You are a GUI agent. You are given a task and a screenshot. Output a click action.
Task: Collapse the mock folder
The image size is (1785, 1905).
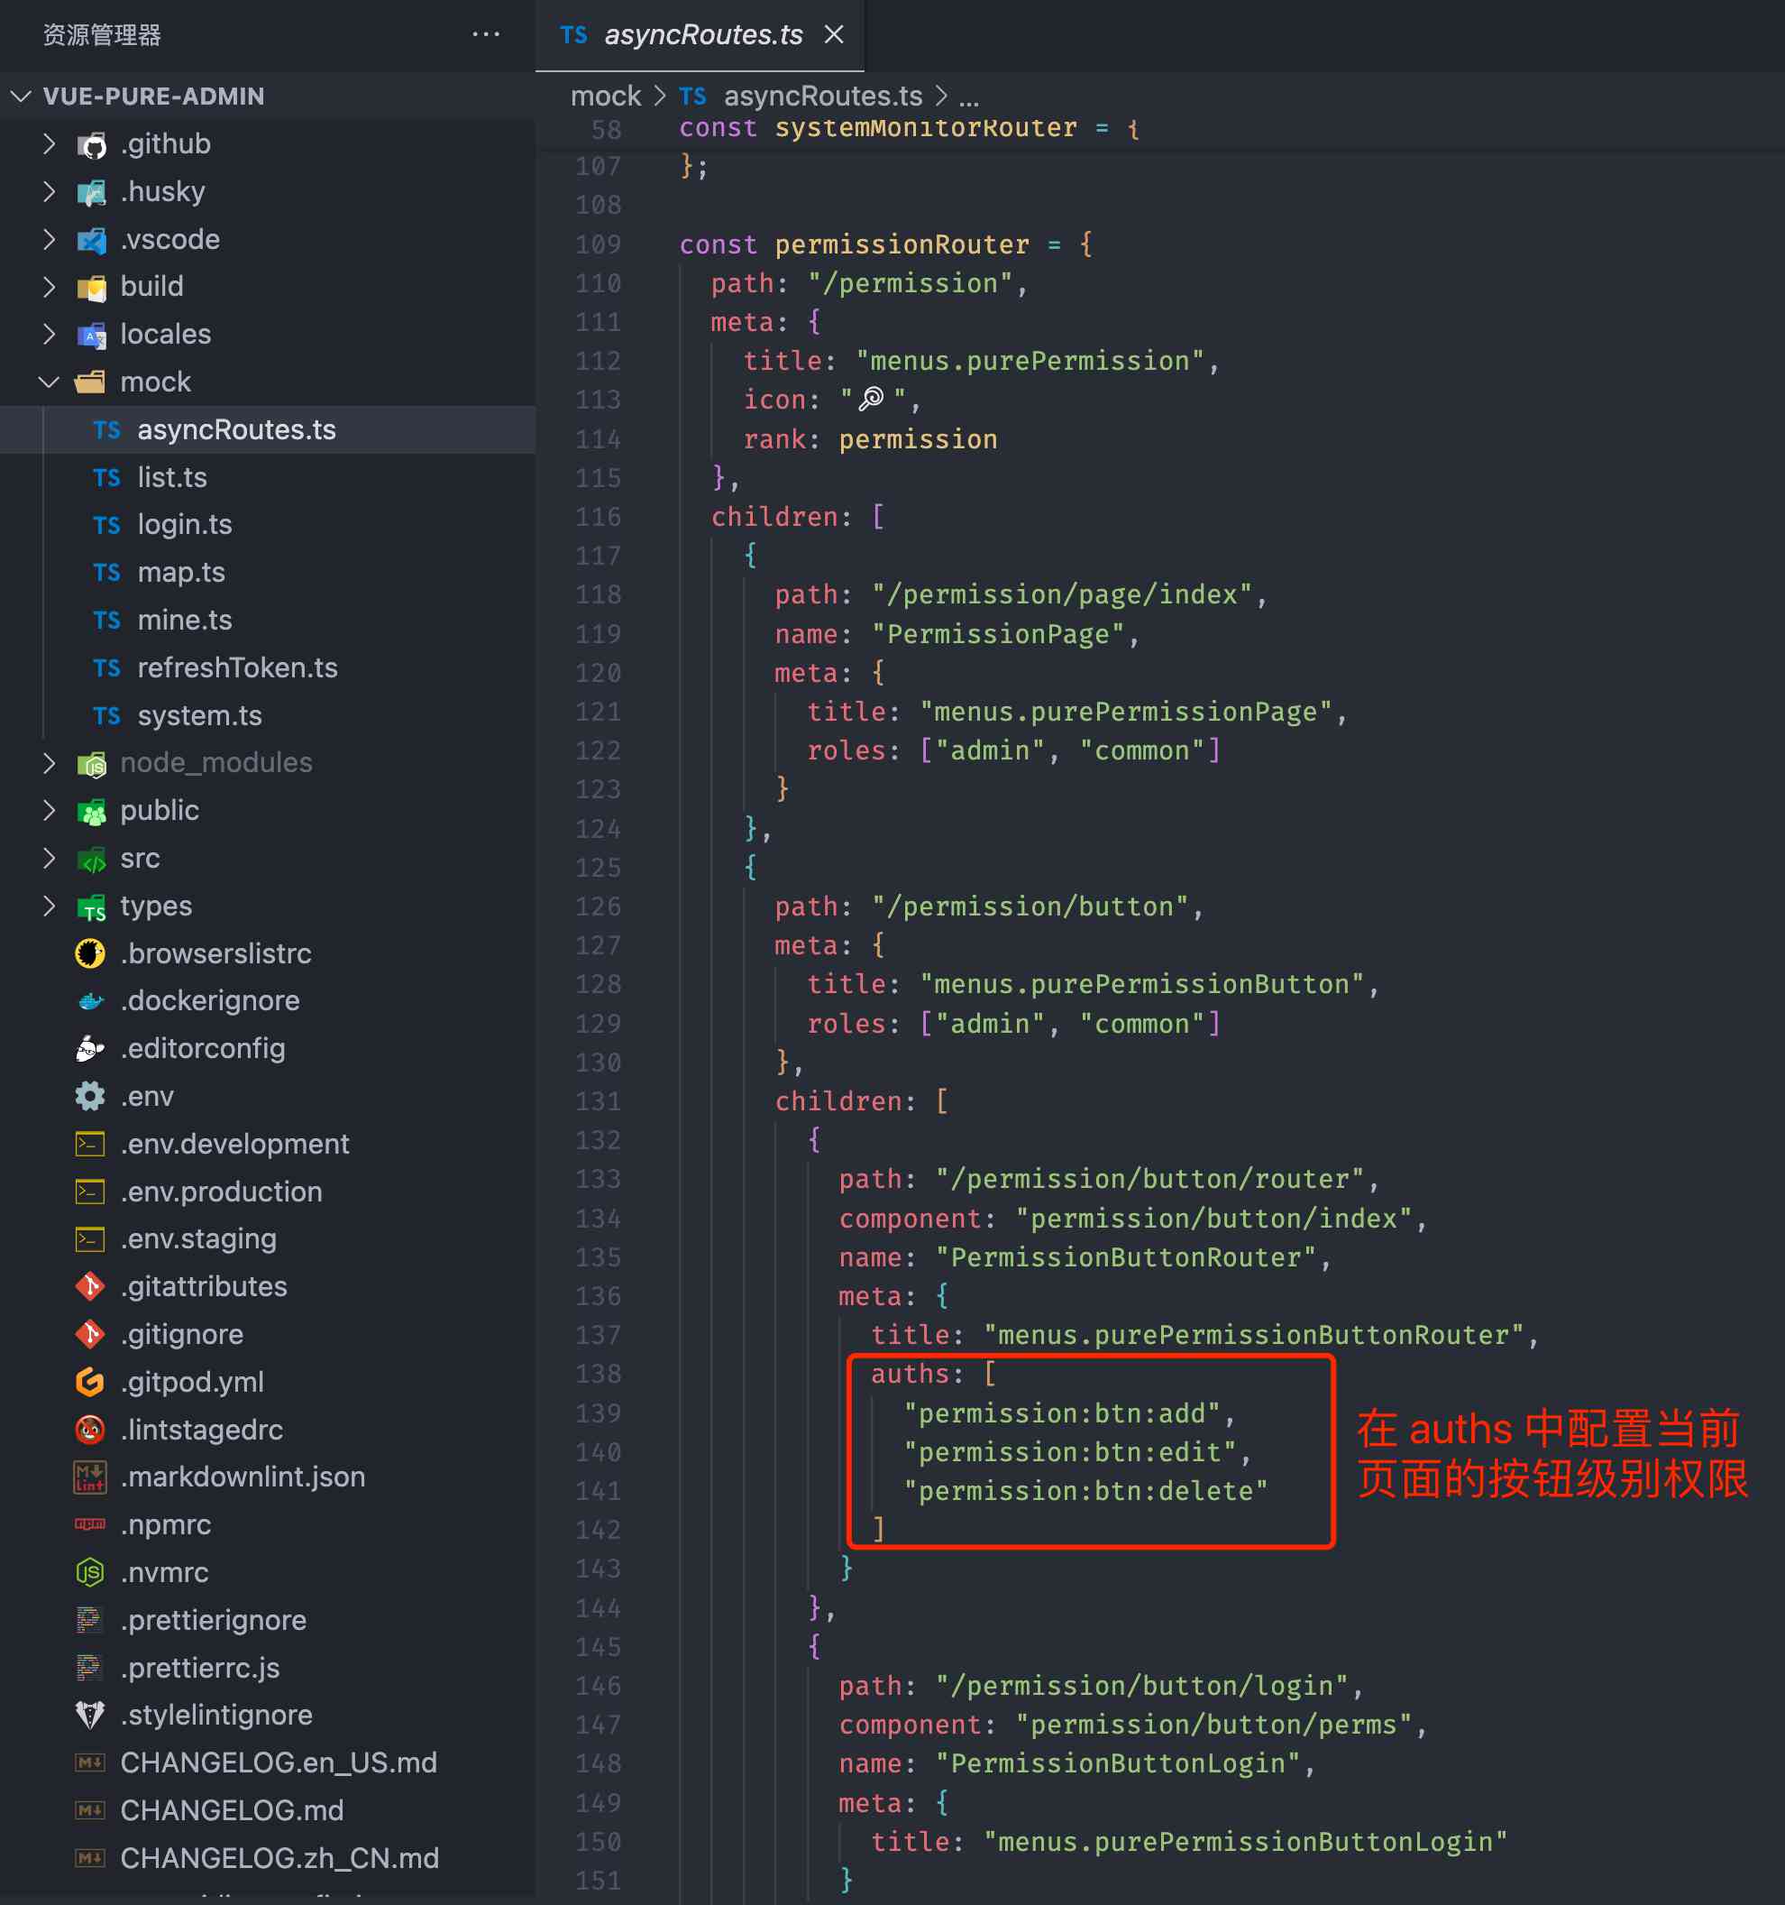[x=49, y=382]
